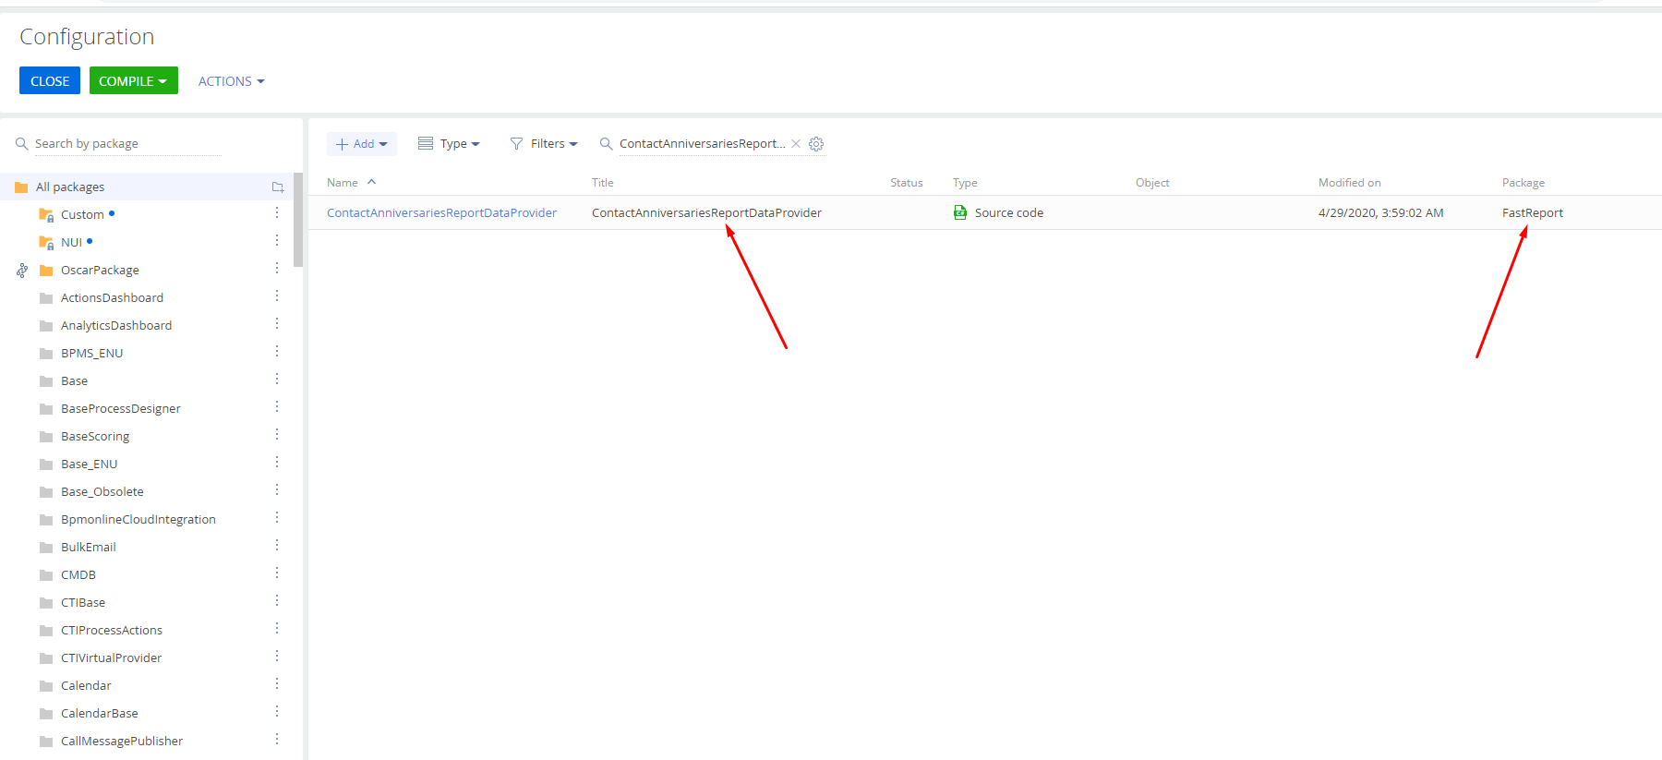
Task: Click the schema search settings gear icon
Action: click(816, 144)
